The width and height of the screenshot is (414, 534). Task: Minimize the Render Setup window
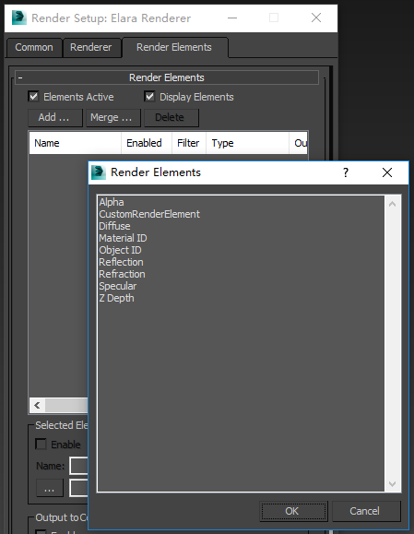point(232,18)
